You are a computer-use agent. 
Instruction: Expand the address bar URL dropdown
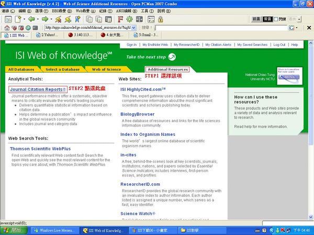click(134, 28)
